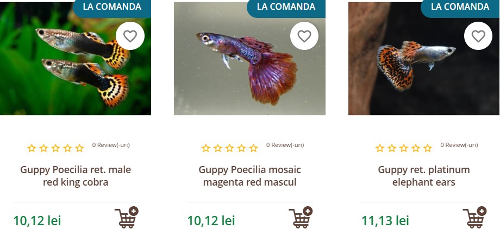Click the 11,13 lei price
This screenshot has height=229, width=500.
[x=385, y=220]
